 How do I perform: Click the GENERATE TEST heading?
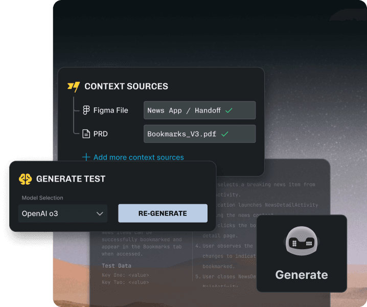point(71,179)
